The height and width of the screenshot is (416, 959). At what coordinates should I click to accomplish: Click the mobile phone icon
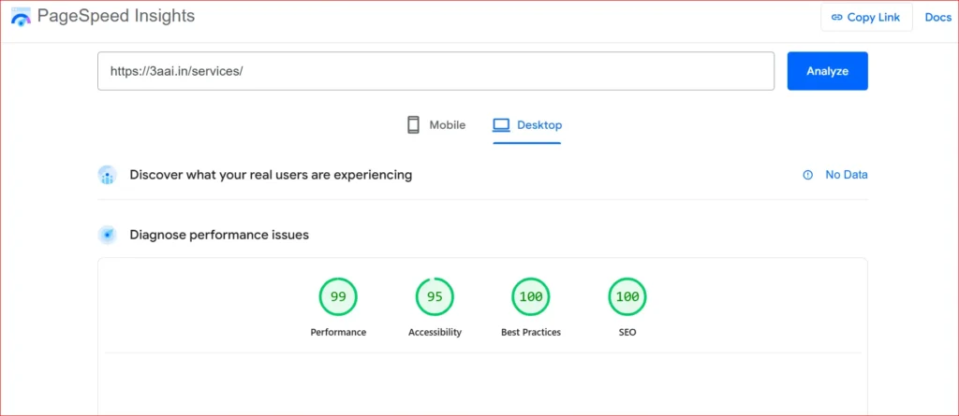pyautogui.click(x=413, y=125)
